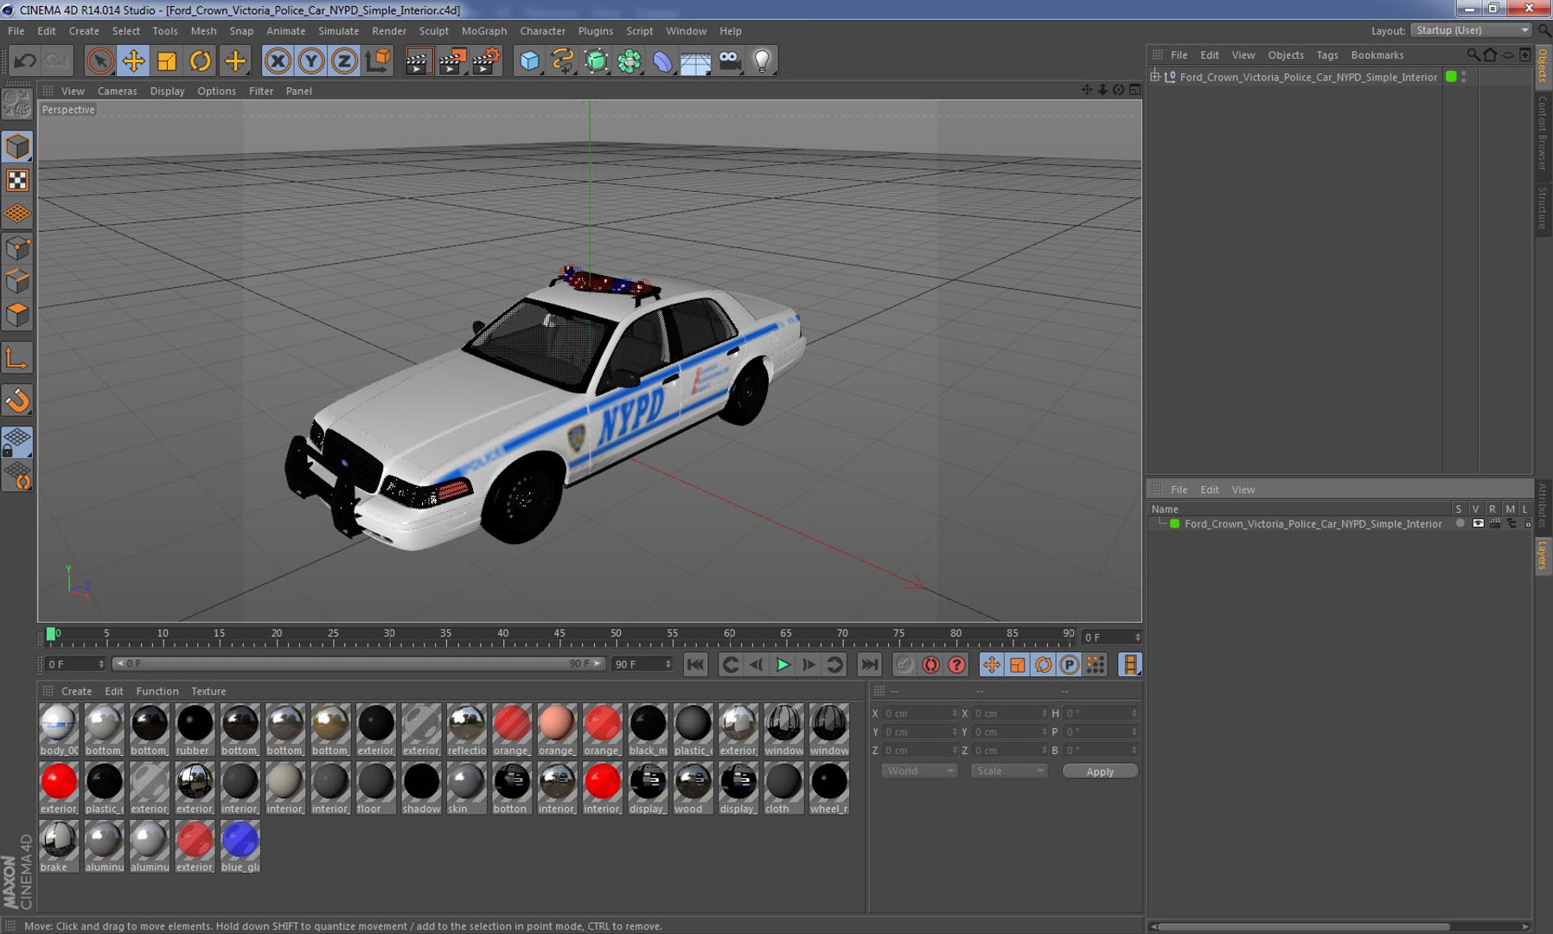The width and height of the screenshot is (1553, 934).
Task: Click the Undo arrow icon
Action: pyautogui.click(x=25, y=61)
